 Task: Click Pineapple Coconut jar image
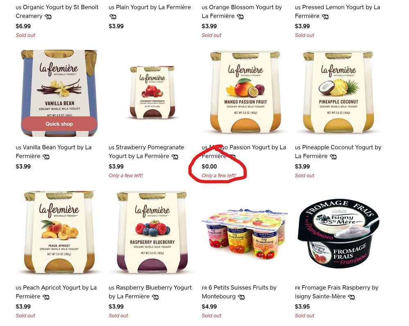coord(338,92)
